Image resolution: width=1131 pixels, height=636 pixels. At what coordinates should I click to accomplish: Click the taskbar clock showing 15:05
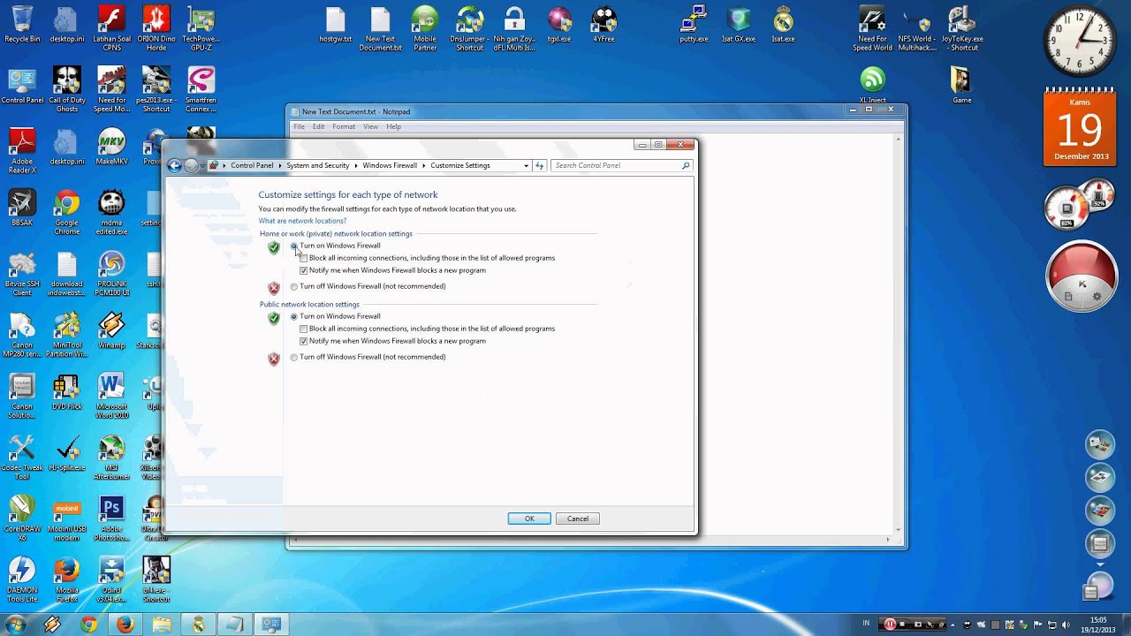(1098, 625)
